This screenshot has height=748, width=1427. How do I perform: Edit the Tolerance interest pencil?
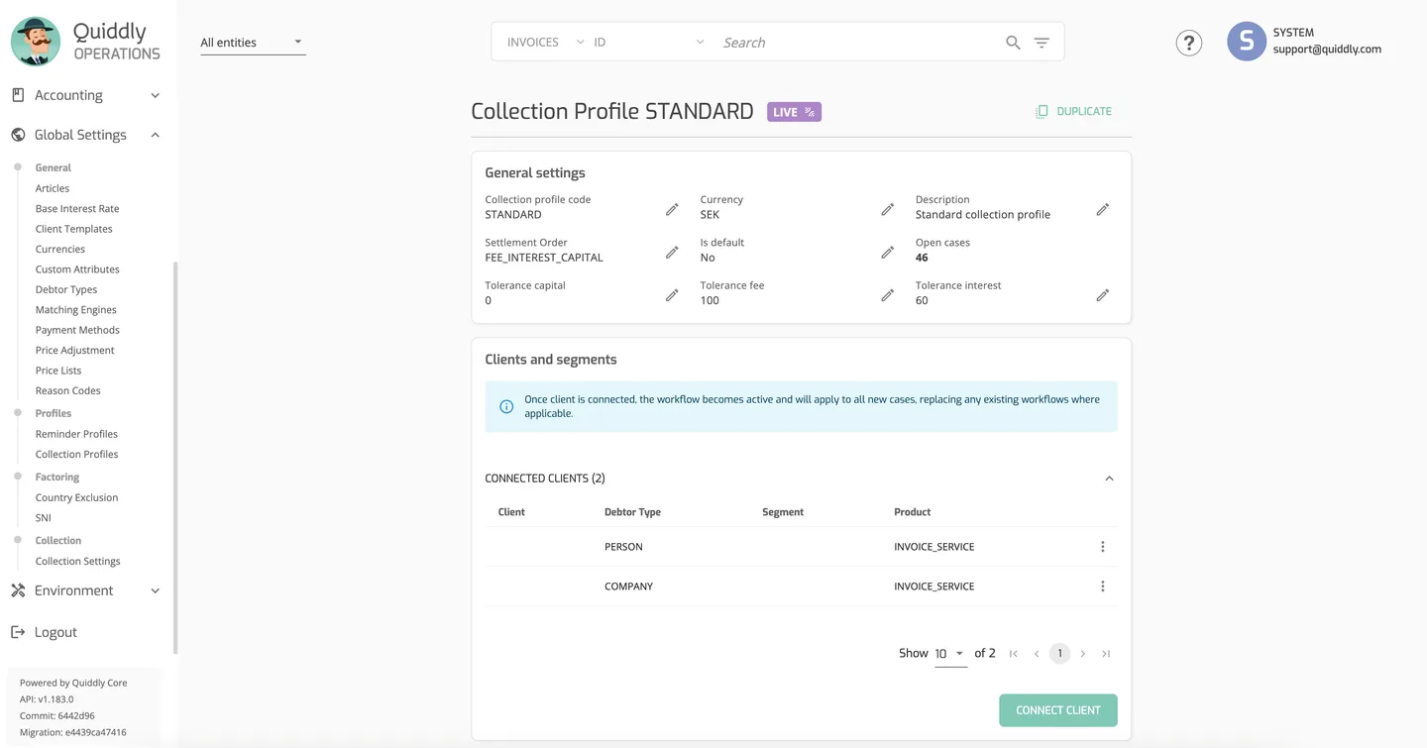[x=1102, y=295]
